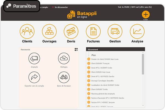Click the Factures label text

93,41
